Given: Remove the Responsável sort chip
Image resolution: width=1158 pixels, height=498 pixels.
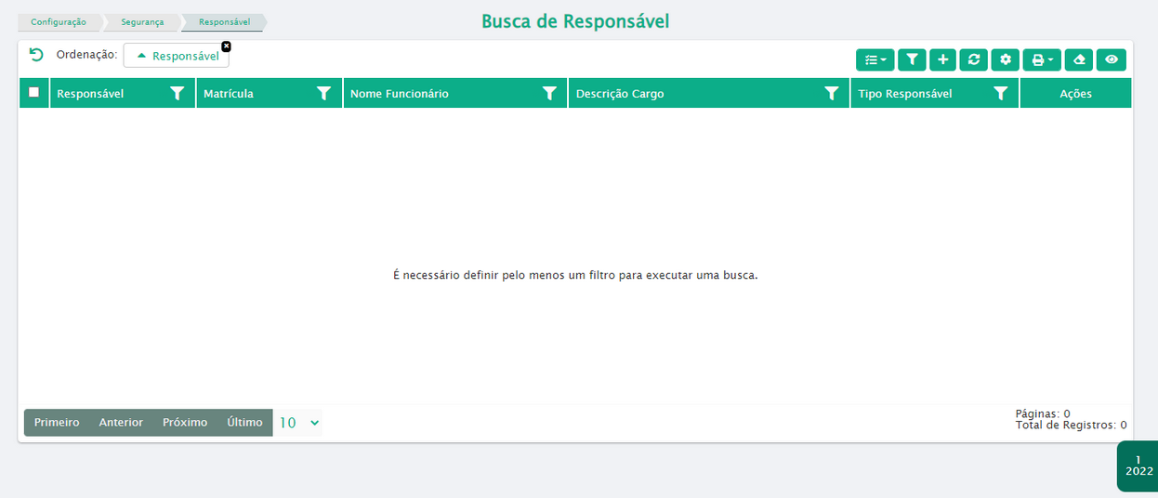Looking at the screenshot, I should pyautogui.click(x=226, y=46).
